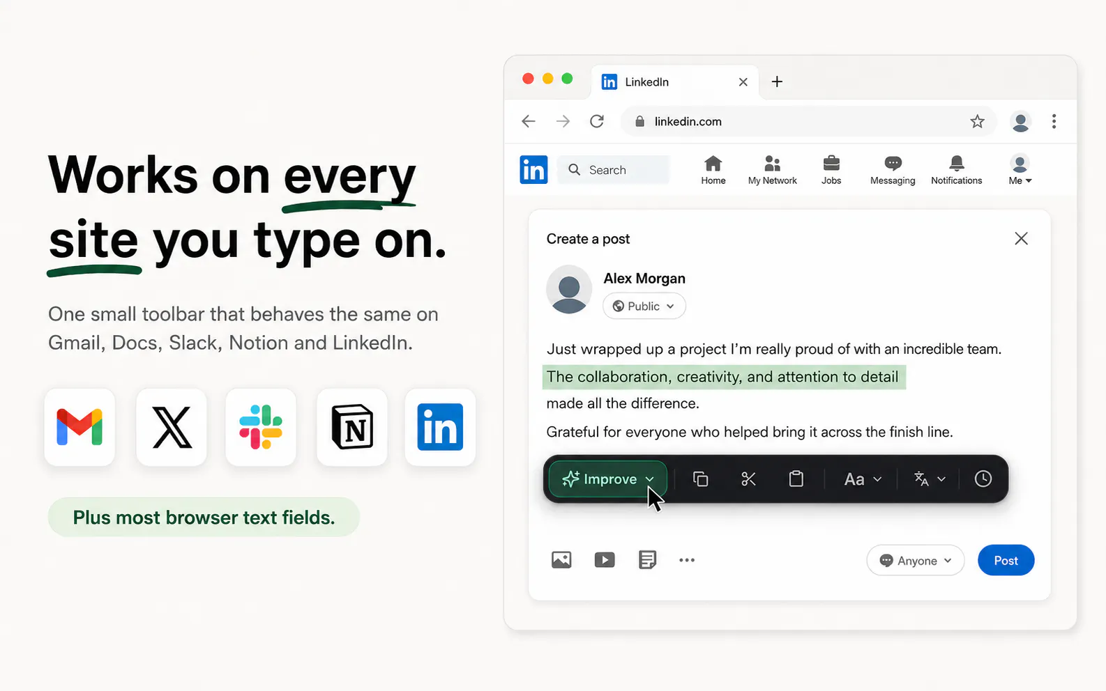Open the Jobs section
Image resolution: width=1106 pixels, height=691 pixels.
[831, 170]
